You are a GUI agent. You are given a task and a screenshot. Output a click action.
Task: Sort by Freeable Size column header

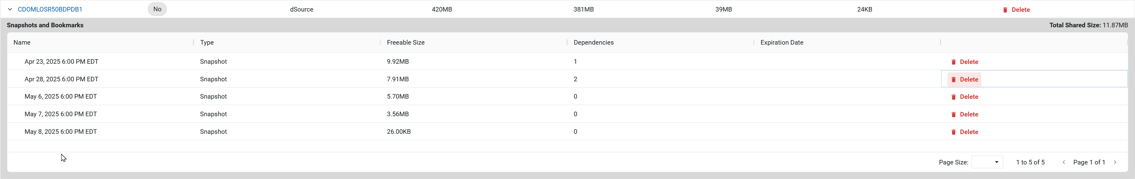[405, 42]
